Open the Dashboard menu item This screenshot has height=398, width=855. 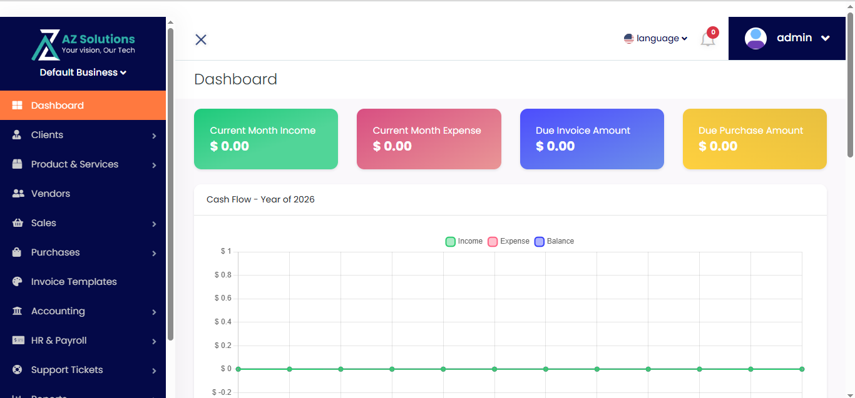83,105
